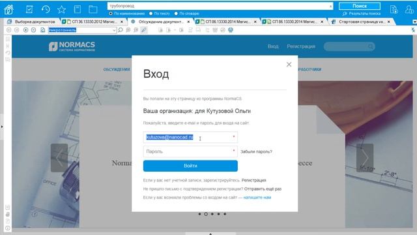Viewport: 417px width, 235px height.
Task: Jump to previous search match icon
Action: point(128,30)
